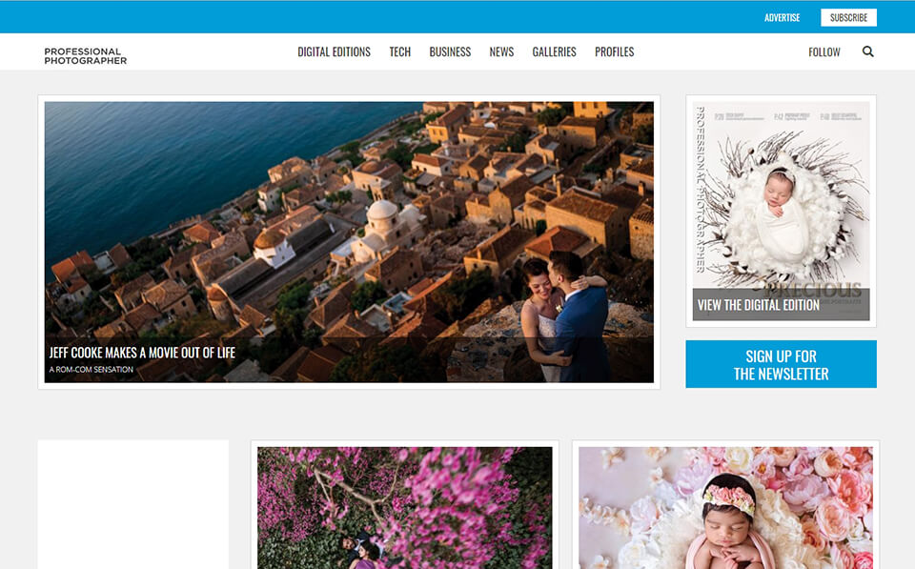Click the sleeping baby among flowers photo
Viewport: 915px width, 569px height.
point(726,507)
